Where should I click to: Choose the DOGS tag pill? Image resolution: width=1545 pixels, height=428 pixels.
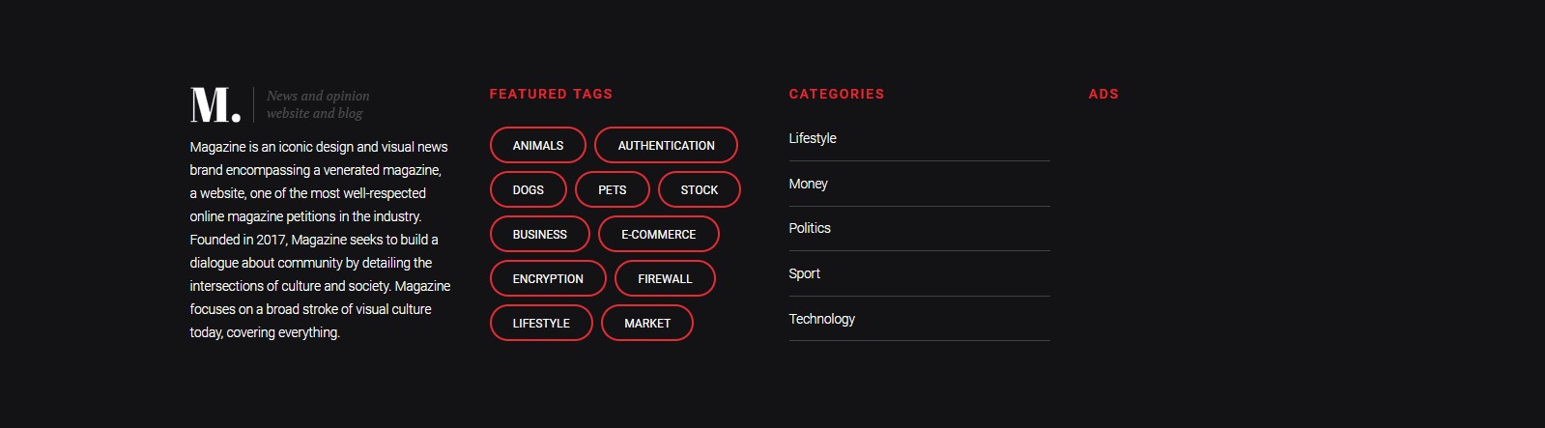[x=529, y=189]
